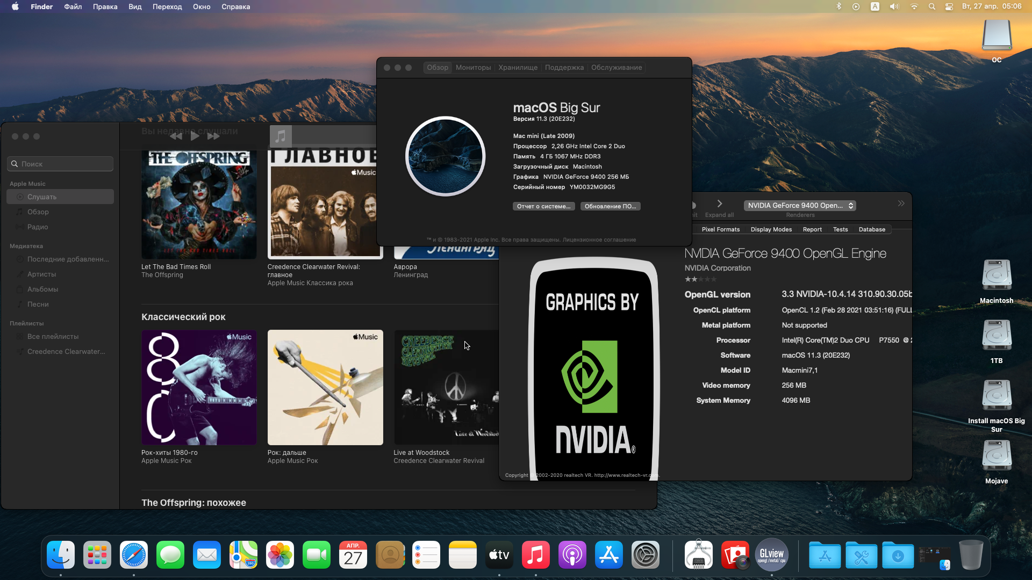Open Downloads folder stack in Dock

click(x=898, y=555)
